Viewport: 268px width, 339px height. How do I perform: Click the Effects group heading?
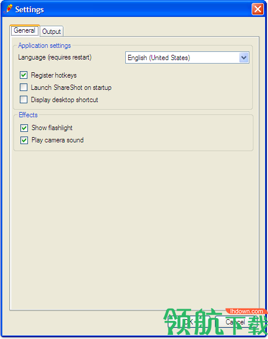28,115
